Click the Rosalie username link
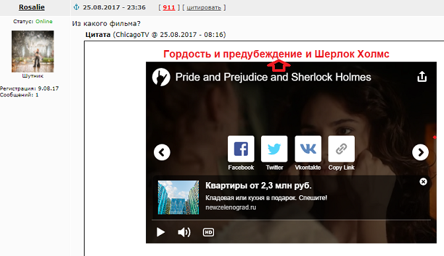The image size is (444, 256). [32, 7]
